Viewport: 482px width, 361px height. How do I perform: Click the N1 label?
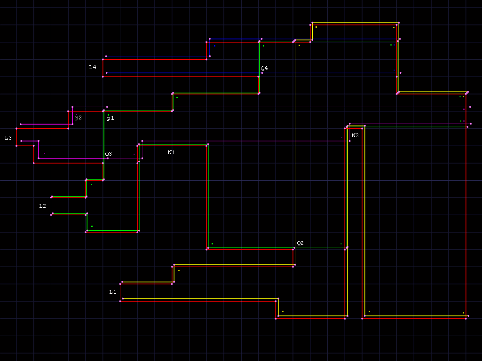[x=171, y=152]
